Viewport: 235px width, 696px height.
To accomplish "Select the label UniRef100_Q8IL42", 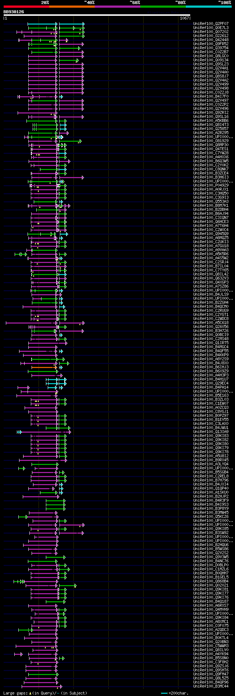I will pos(211,274).
